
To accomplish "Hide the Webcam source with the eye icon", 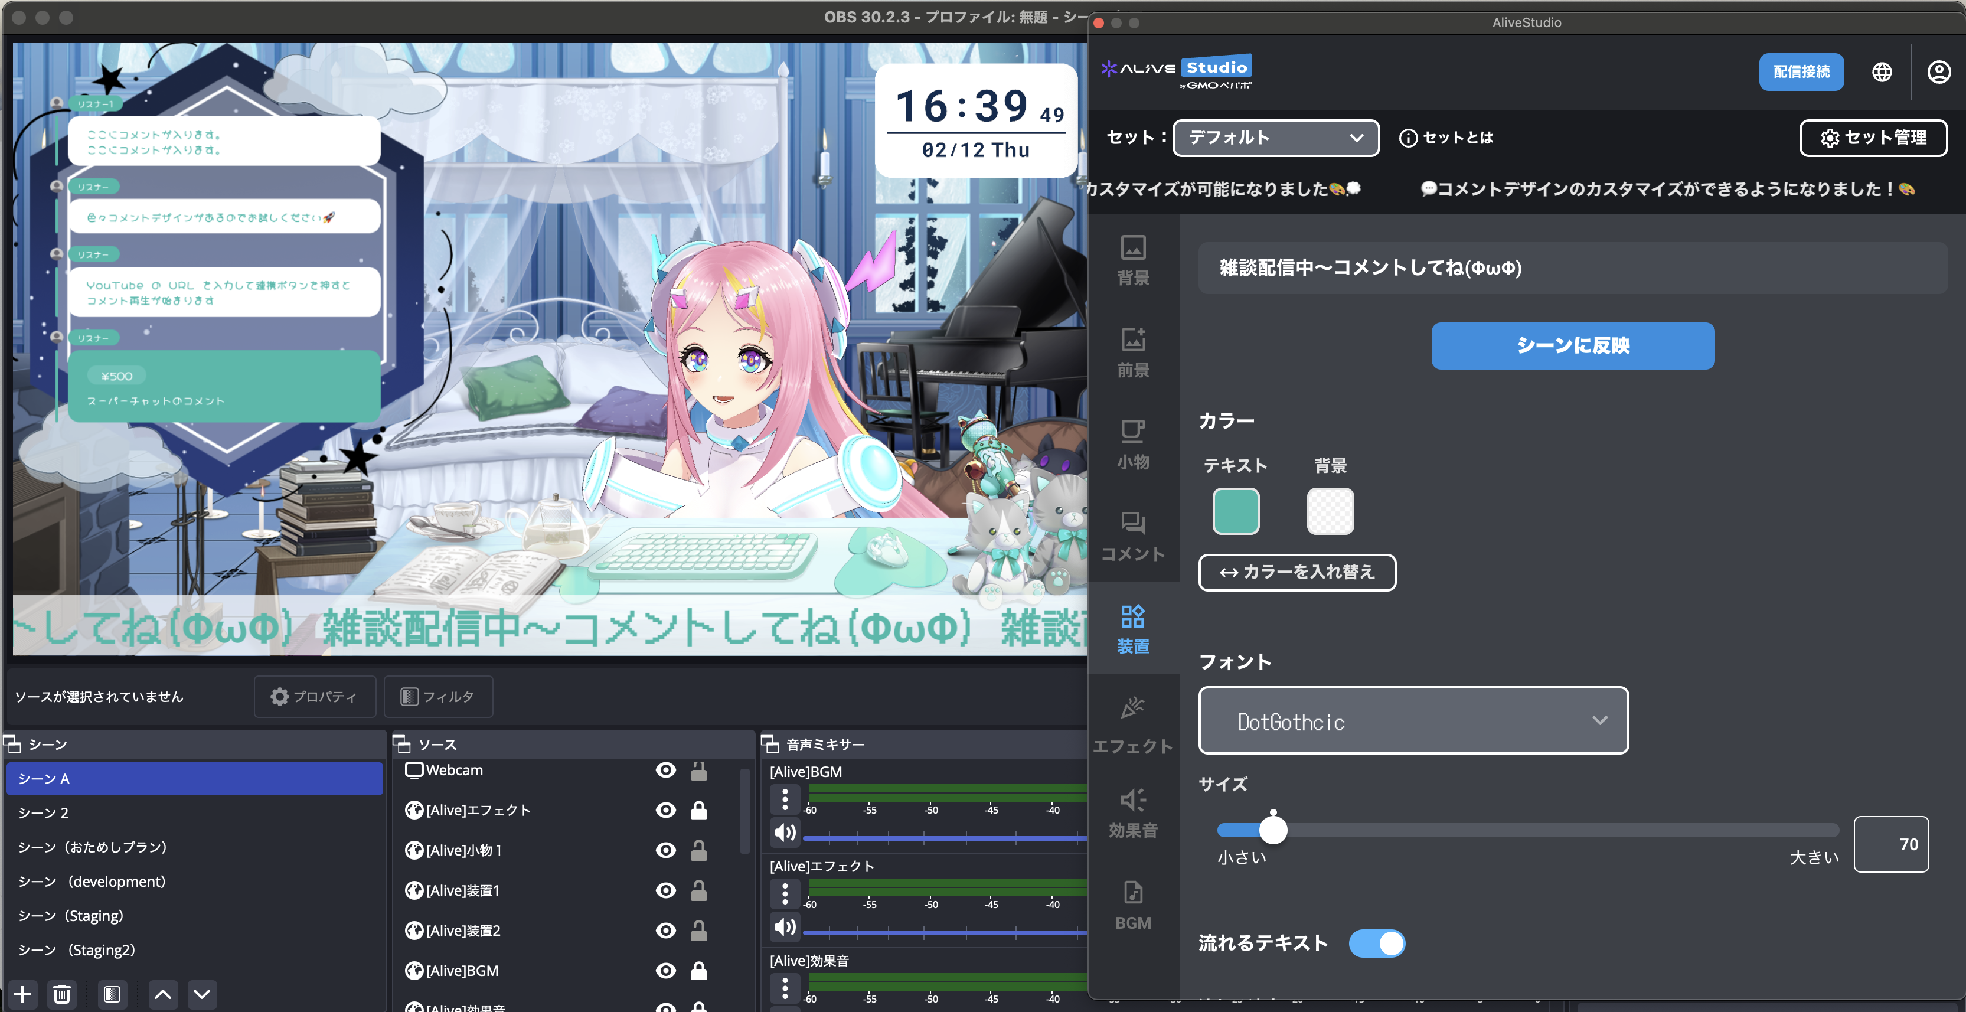I will click(665, 770).
